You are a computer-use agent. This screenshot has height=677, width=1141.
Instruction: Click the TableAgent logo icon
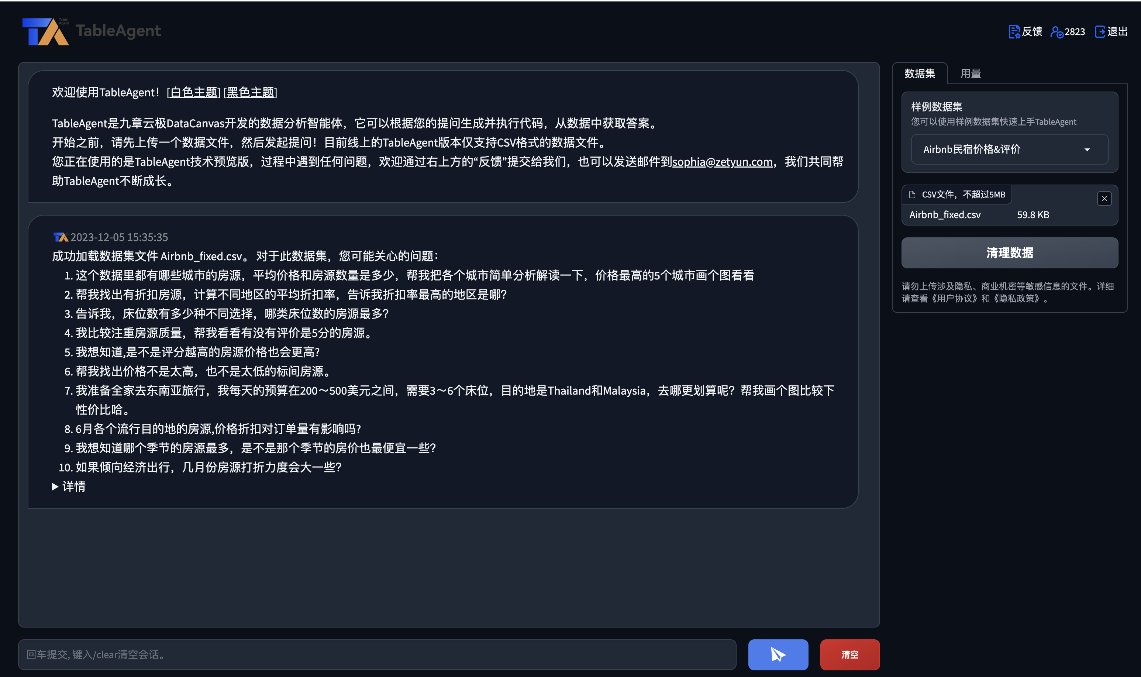(46, 31)
